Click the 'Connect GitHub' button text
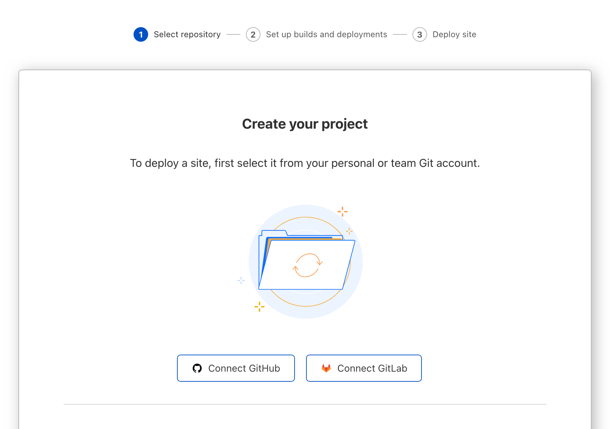This screenshot has height=429, width=610. point(244,368)
